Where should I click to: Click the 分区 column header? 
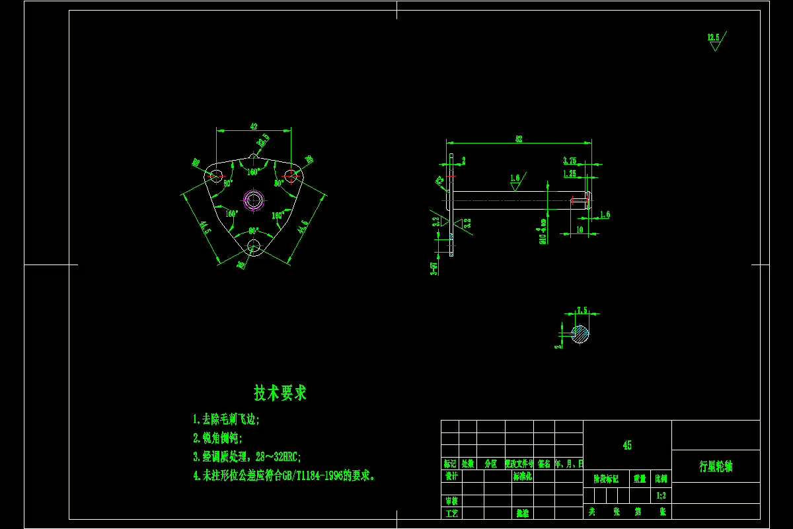point(491,464)
